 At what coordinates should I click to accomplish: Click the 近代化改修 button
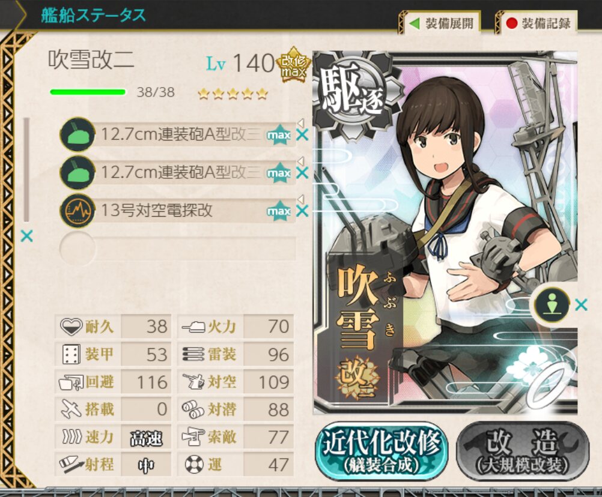point(382,451)
